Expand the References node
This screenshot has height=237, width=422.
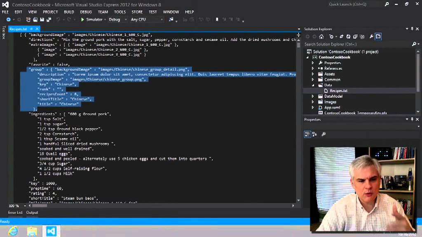coord(313,69)
